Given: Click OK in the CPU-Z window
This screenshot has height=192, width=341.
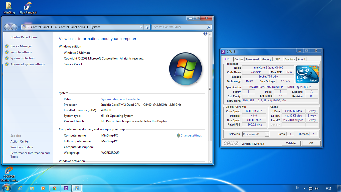Looking at the screenshot, I should (311, 143).
